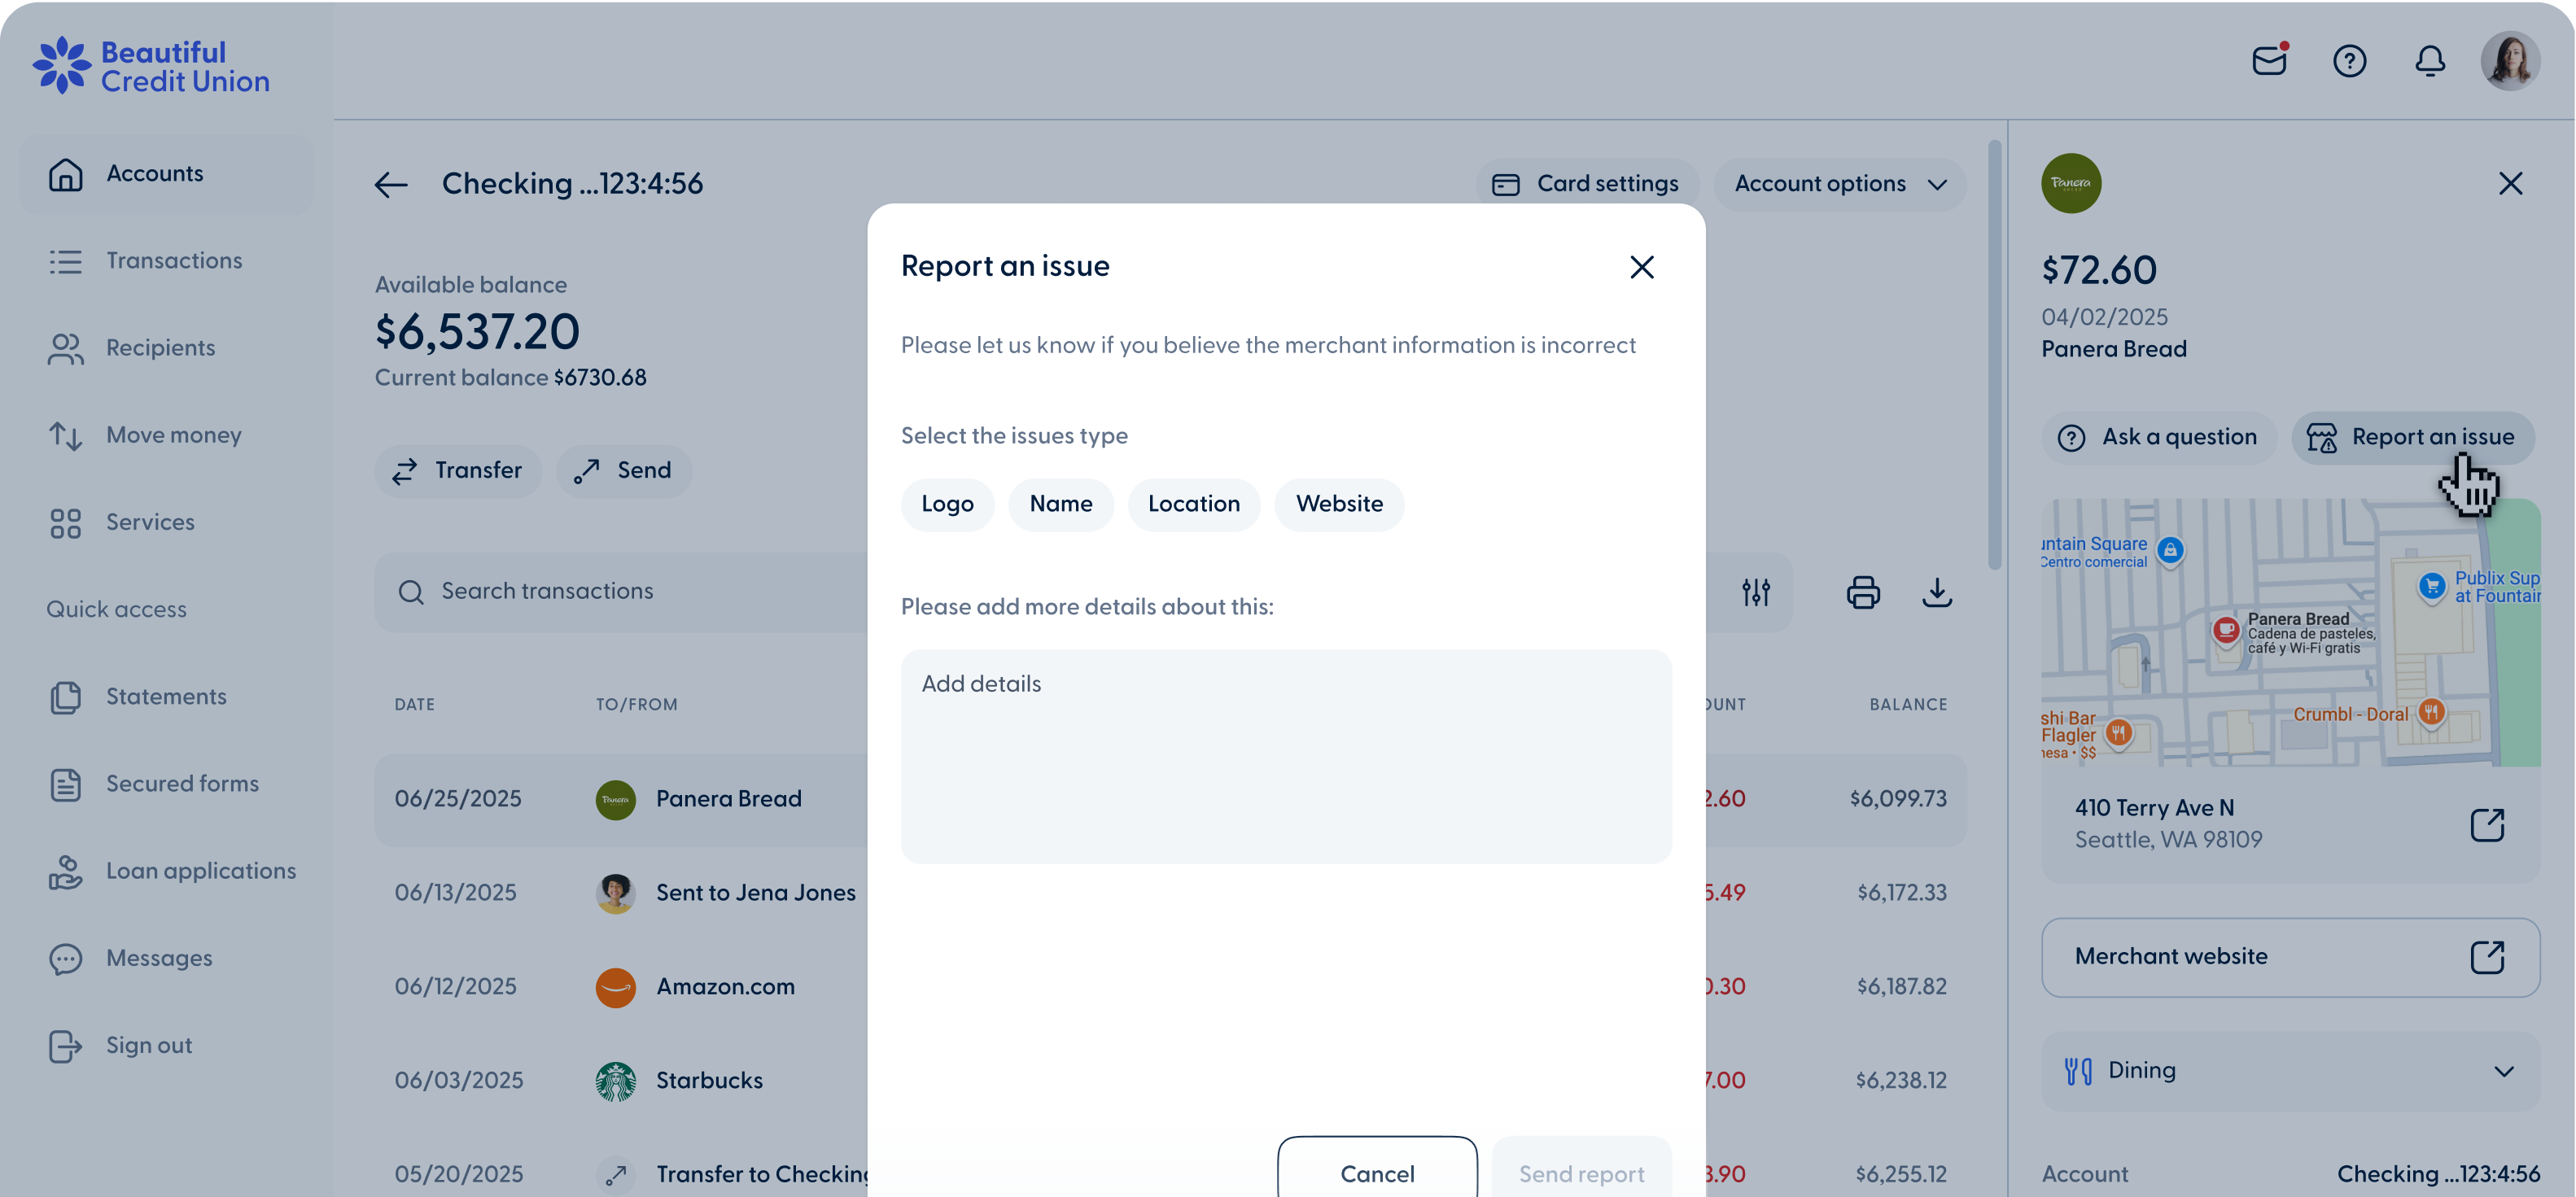The height and width of the screenshot is (1197, 2576).
Task: Select the Location issue type chip
Action: [x=1194, y=504]
